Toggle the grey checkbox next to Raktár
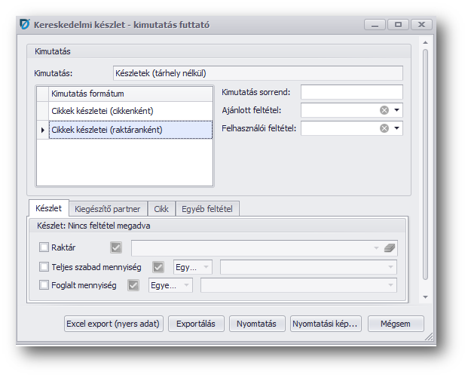 (x=116, y=247)
